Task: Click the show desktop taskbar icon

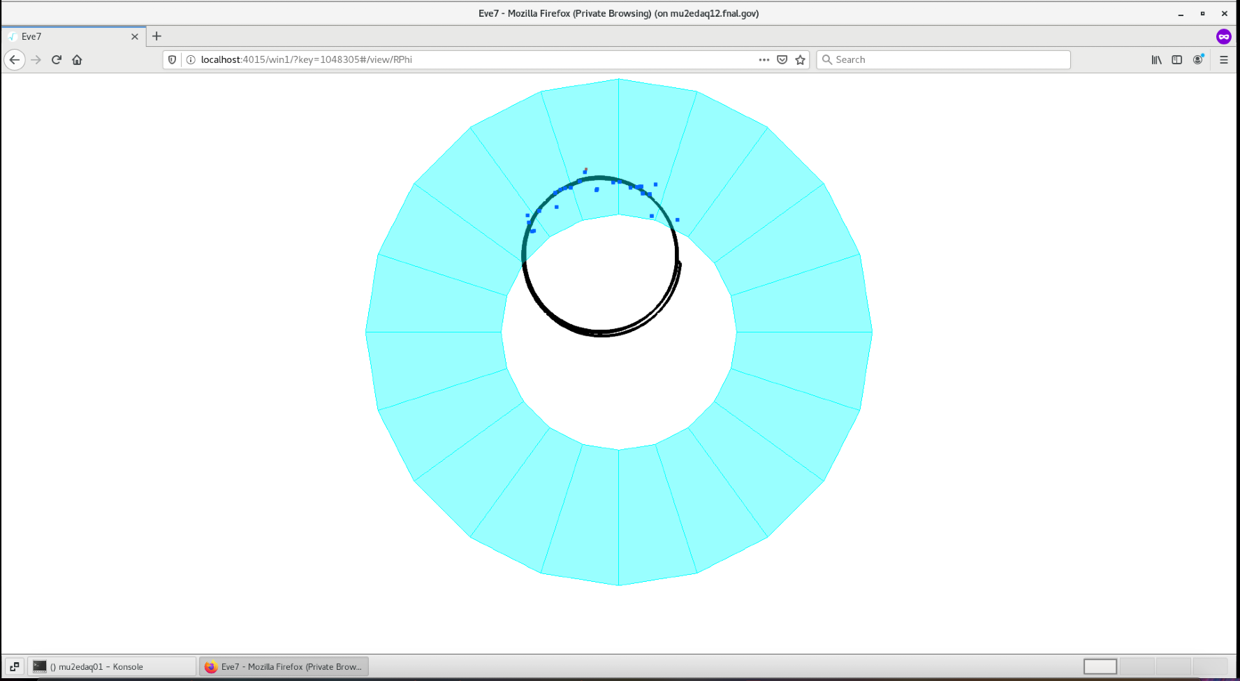Action: click(14, 667)
